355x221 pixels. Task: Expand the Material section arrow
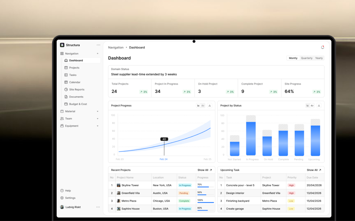[98, 111]
